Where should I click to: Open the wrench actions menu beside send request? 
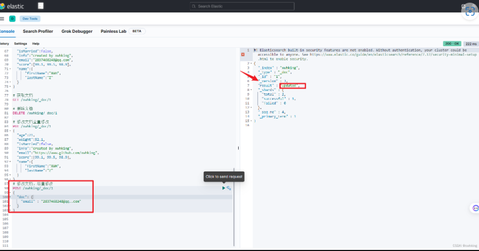(x=229, y=188)
